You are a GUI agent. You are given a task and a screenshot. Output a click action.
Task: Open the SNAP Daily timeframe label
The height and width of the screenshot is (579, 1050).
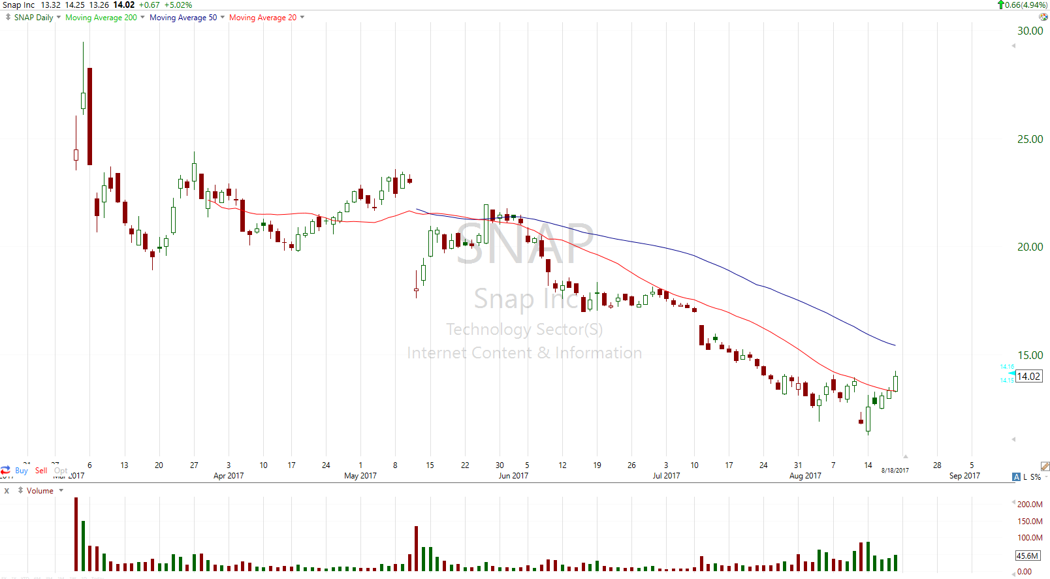33,18
